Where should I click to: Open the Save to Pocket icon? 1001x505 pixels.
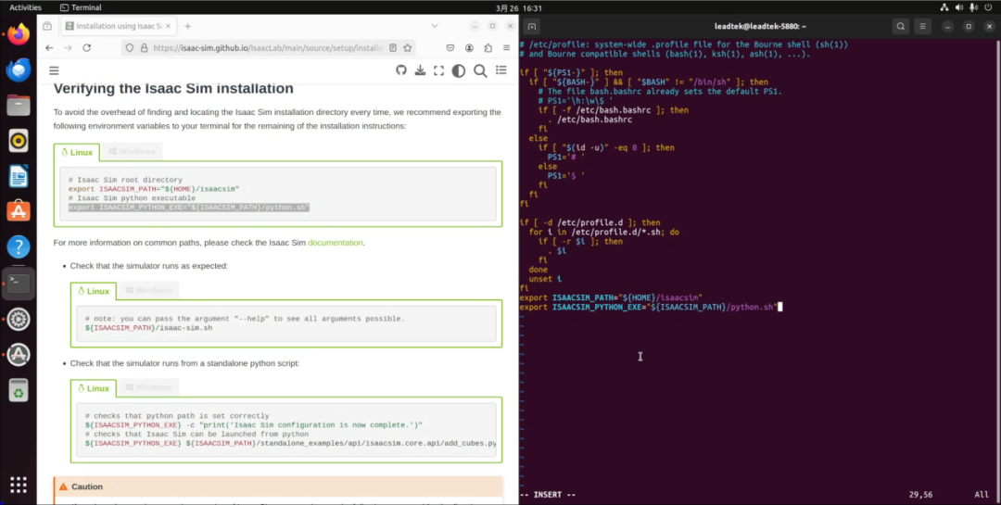[450, 48]
